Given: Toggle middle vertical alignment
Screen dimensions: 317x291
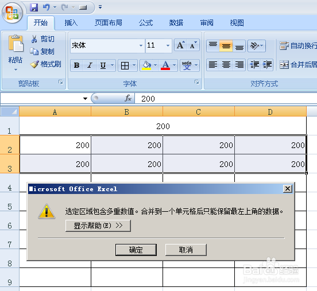Looking at the screenshot, I should click(226, 46).
